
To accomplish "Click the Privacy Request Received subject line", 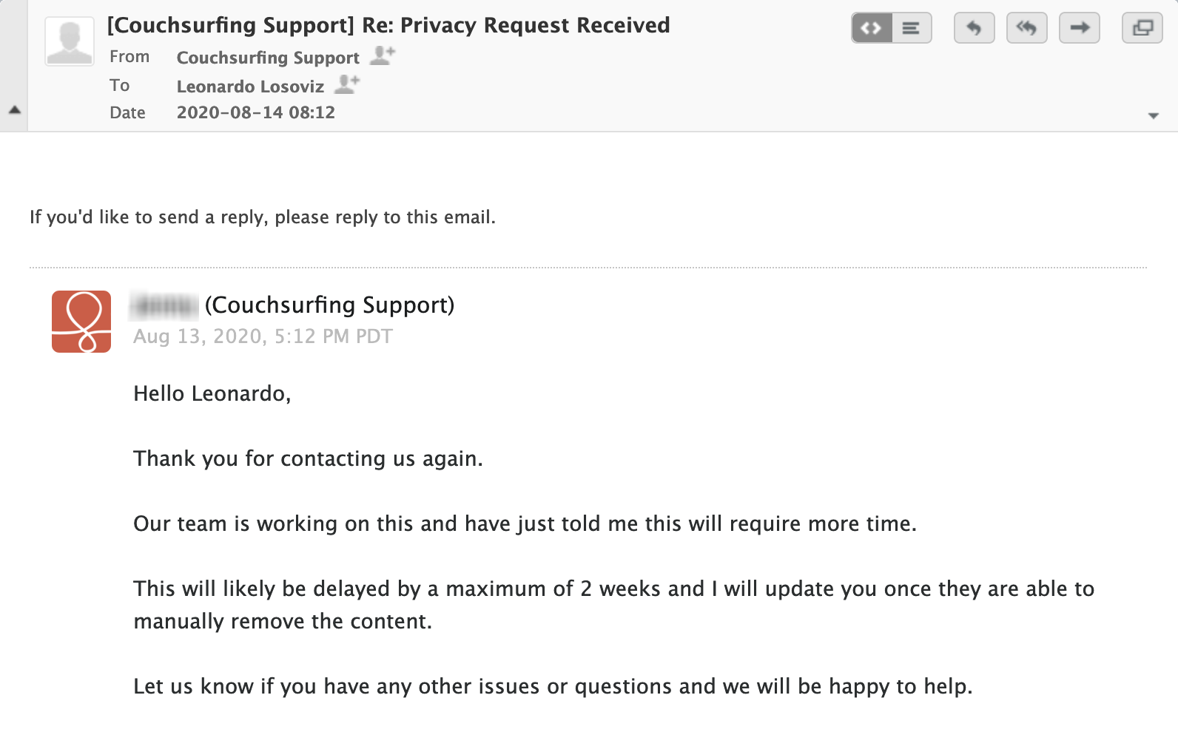I will (x=388, y=25).
